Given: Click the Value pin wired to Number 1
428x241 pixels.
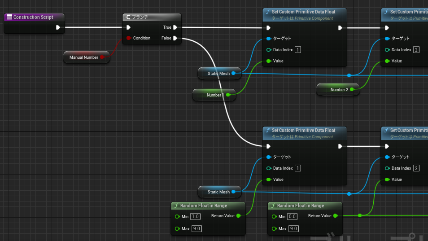Looking at the screenshot, I should pyautogui.click(x=269, y=61).
